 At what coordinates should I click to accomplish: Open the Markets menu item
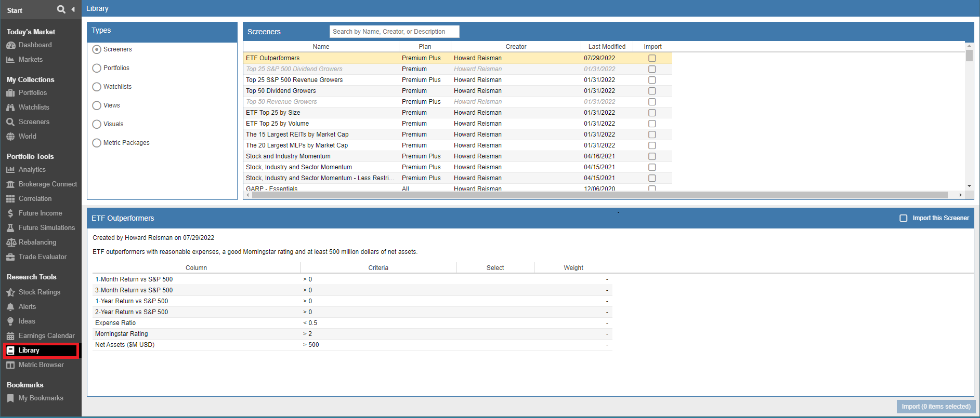coord(31,60)
